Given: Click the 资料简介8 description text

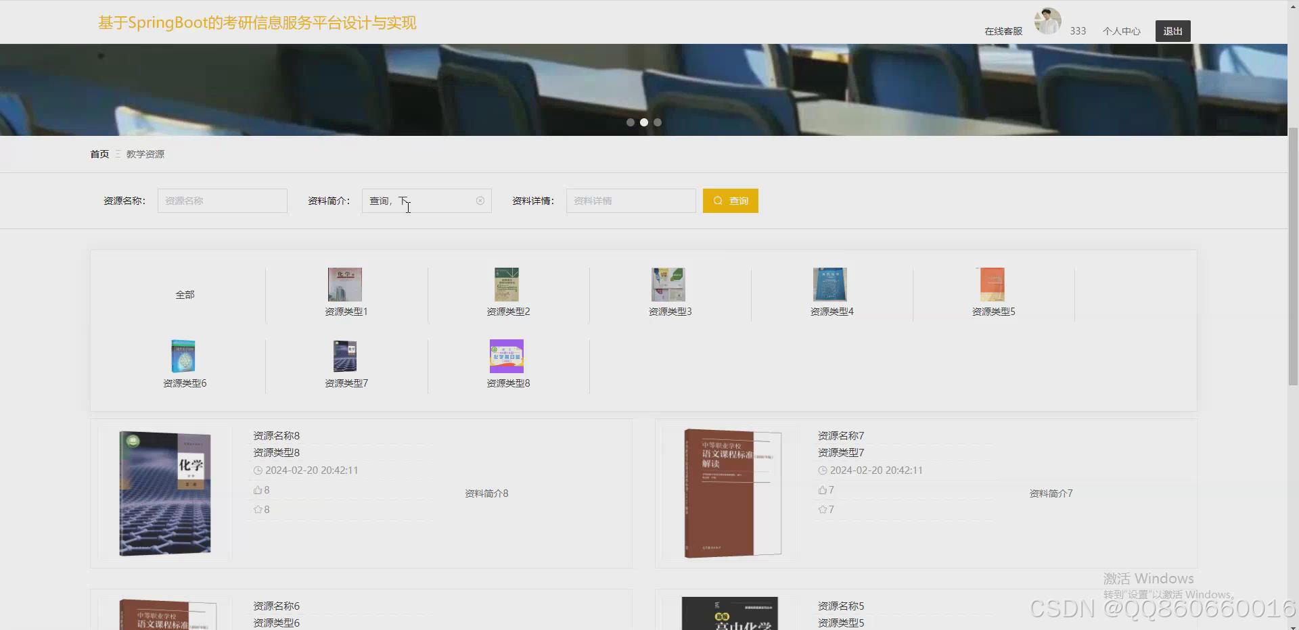Looking at the screenshot, I should [486, 493].
